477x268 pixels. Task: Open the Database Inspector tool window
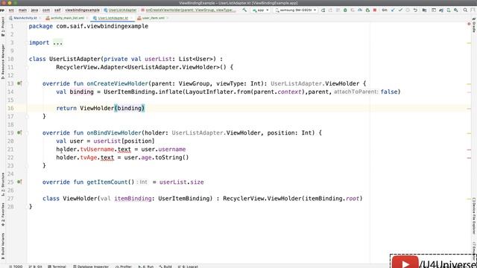(x=91, y=267)
